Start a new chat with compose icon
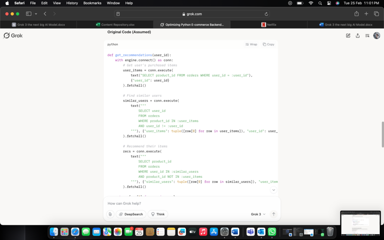 click(x=348, y=36)
